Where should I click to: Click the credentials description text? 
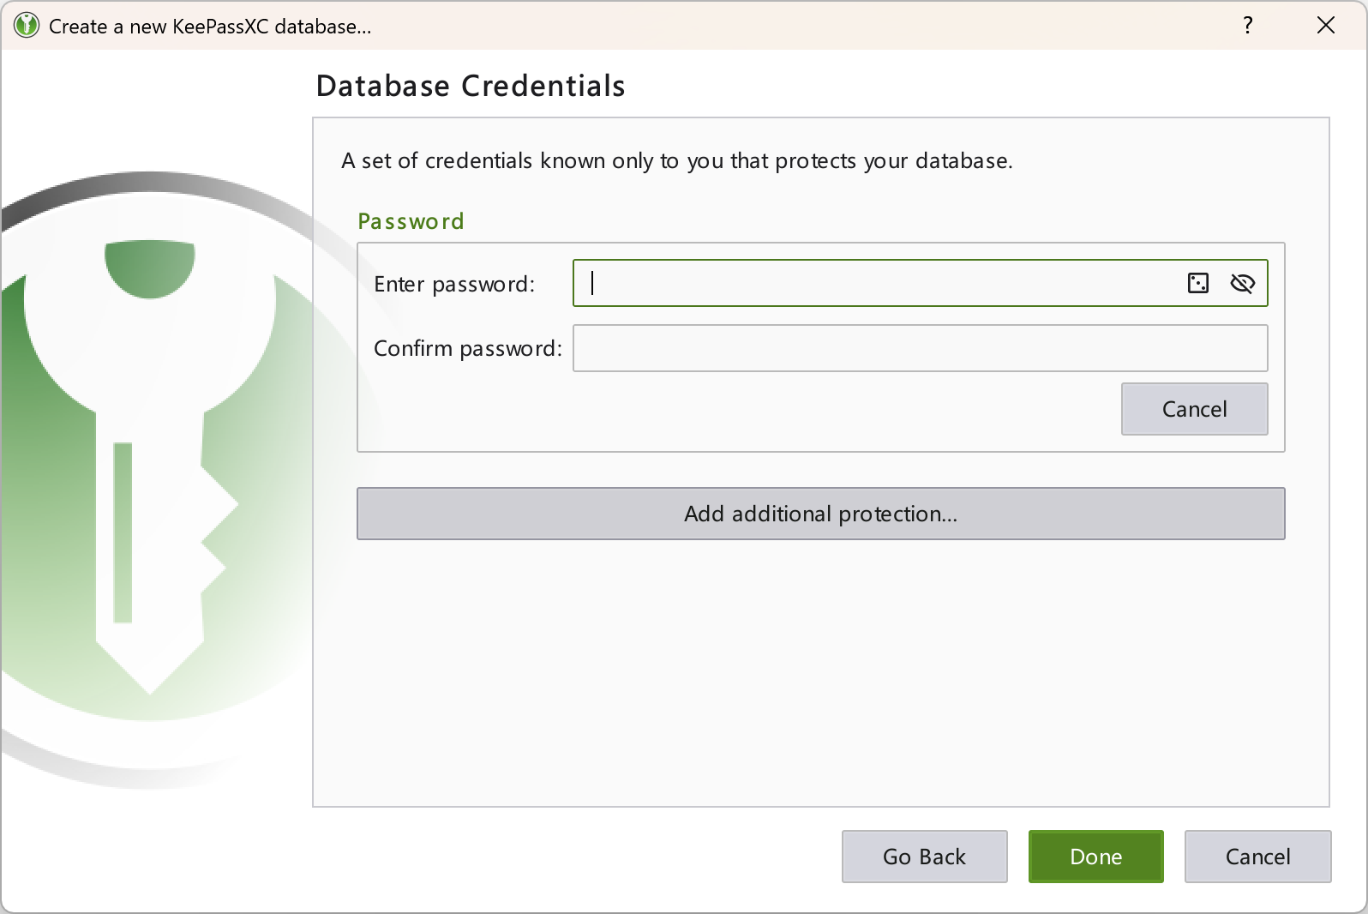tap(676, 161)
